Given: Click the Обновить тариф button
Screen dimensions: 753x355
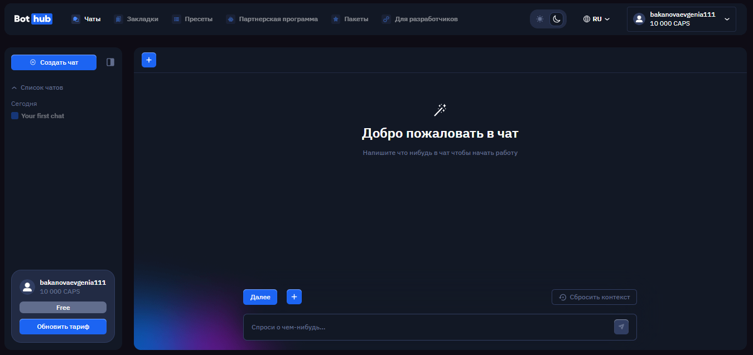Looking at the screenshot, I should point(63,327).
